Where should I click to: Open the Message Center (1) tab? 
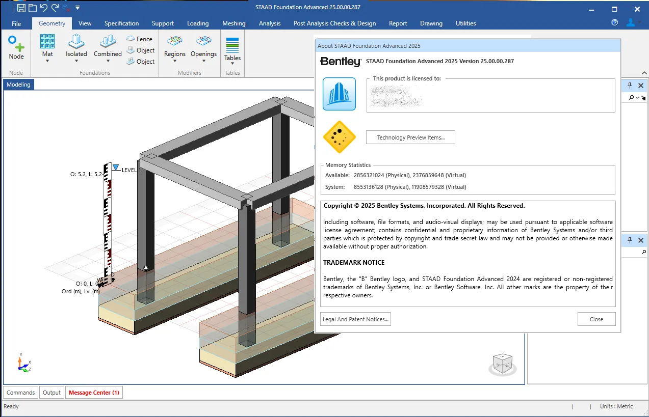point(94,393)
